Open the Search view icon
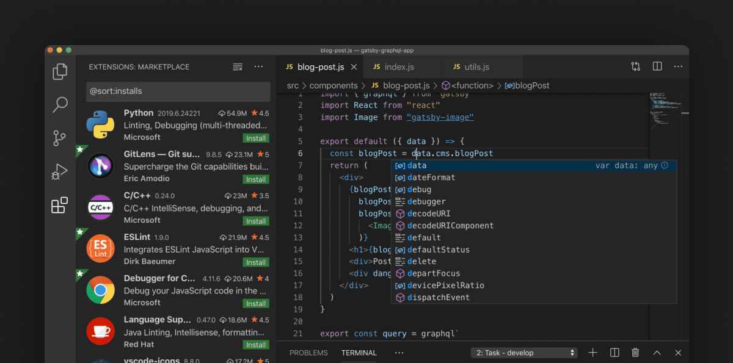Screen dimensions: 733x363 [x=60, y=104]
